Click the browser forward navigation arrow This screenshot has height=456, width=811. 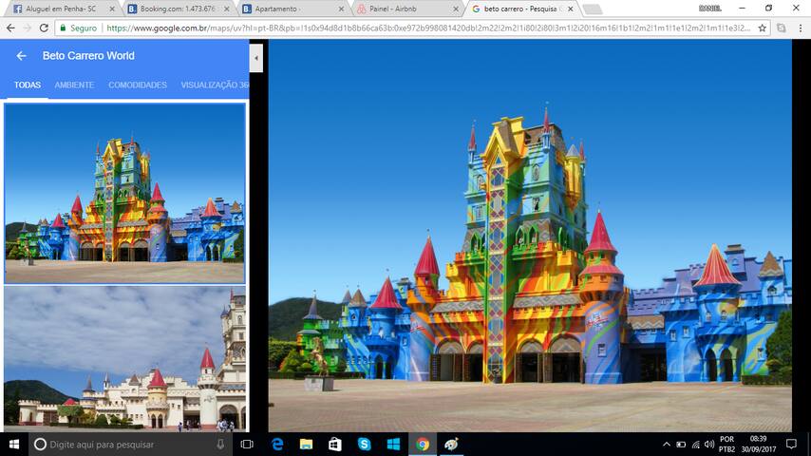pyautogui.click(x=27, y=28)
